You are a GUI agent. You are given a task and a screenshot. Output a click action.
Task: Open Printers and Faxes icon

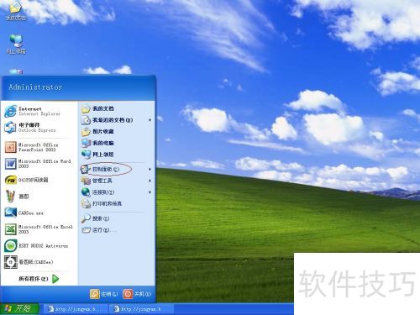pyautogui.click(x=86, y=204)
